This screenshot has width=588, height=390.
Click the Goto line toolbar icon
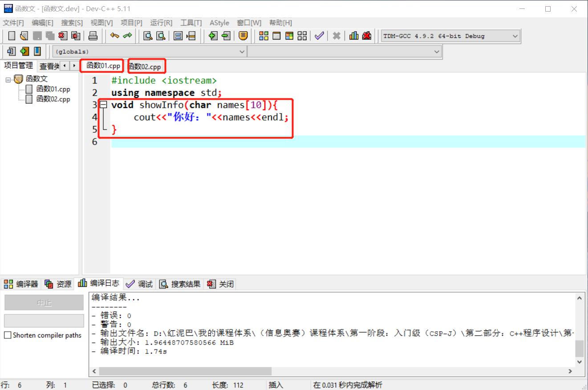(x=191, y=36)
